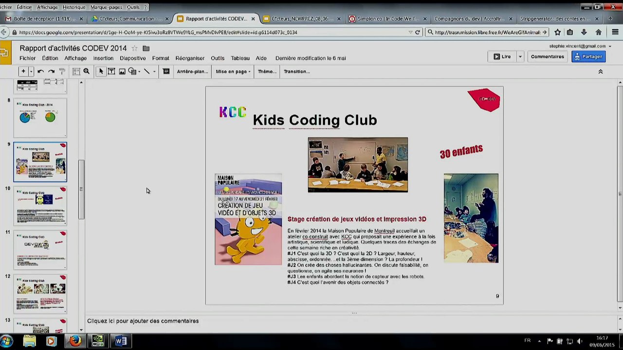Open the stephie.vincent@gmail.com account dropdown
The image size is (623, 350).
click(580, 46)
